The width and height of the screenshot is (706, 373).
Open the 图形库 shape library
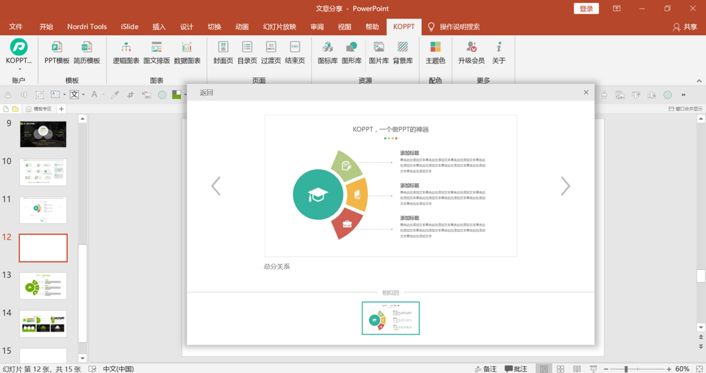[x=351, y=52]
